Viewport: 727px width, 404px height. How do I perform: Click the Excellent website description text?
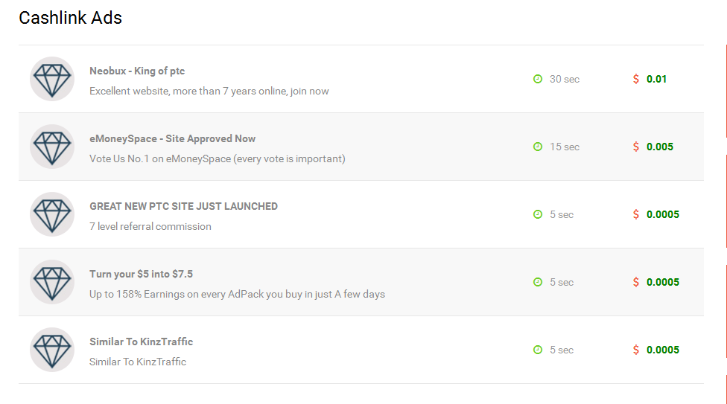[x=209, y=92]
